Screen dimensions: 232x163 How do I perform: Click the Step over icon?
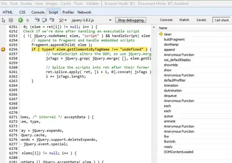44,20
